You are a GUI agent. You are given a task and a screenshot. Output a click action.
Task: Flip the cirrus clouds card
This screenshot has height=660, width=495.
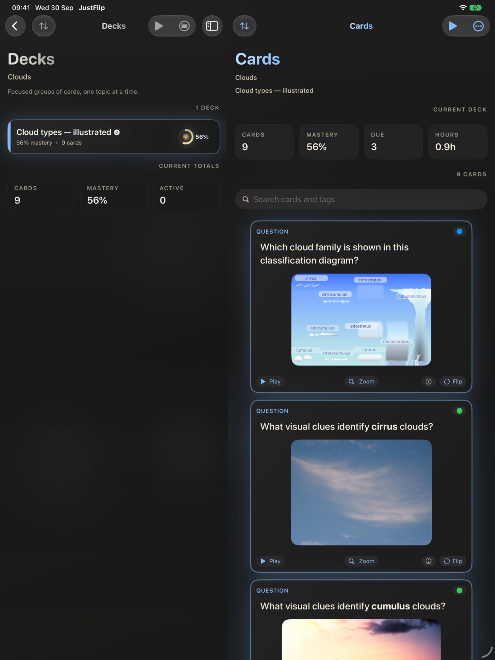(x=453, y=561)
